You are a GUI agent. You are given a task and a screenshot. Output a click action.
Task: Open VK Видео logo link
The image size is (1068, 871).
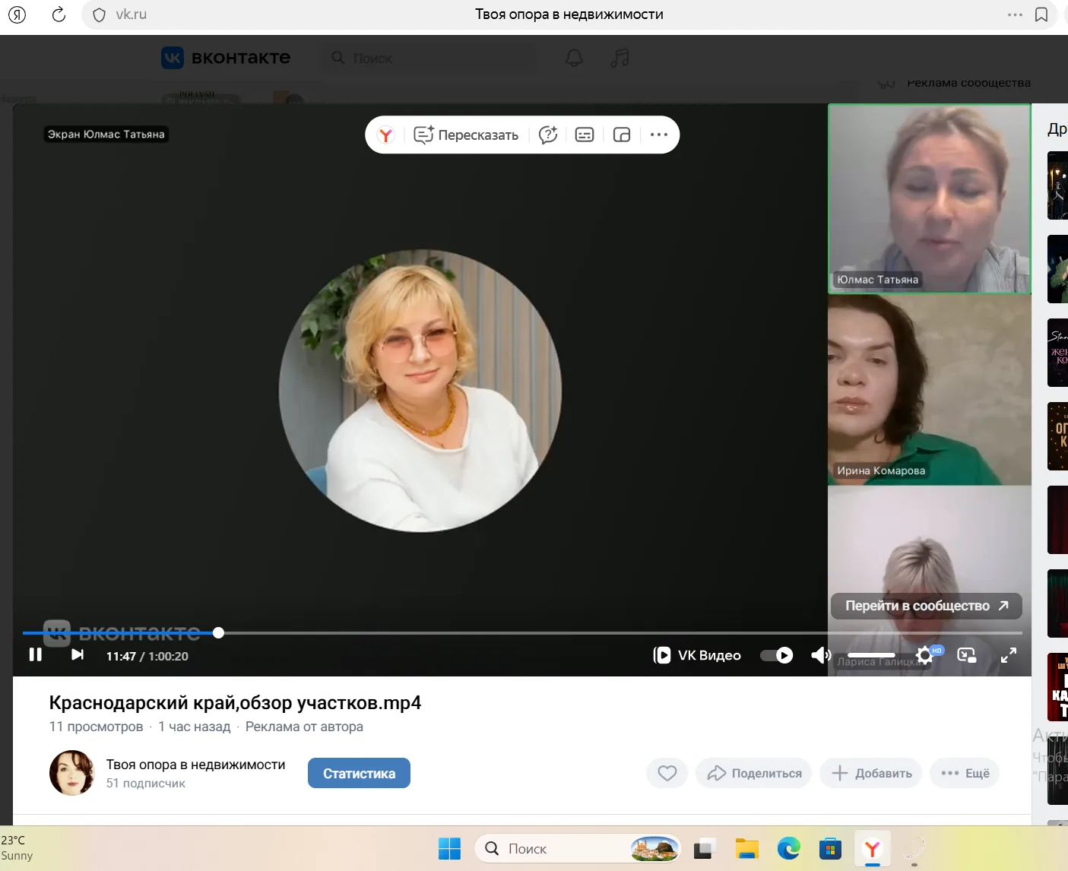click(697, 655)
